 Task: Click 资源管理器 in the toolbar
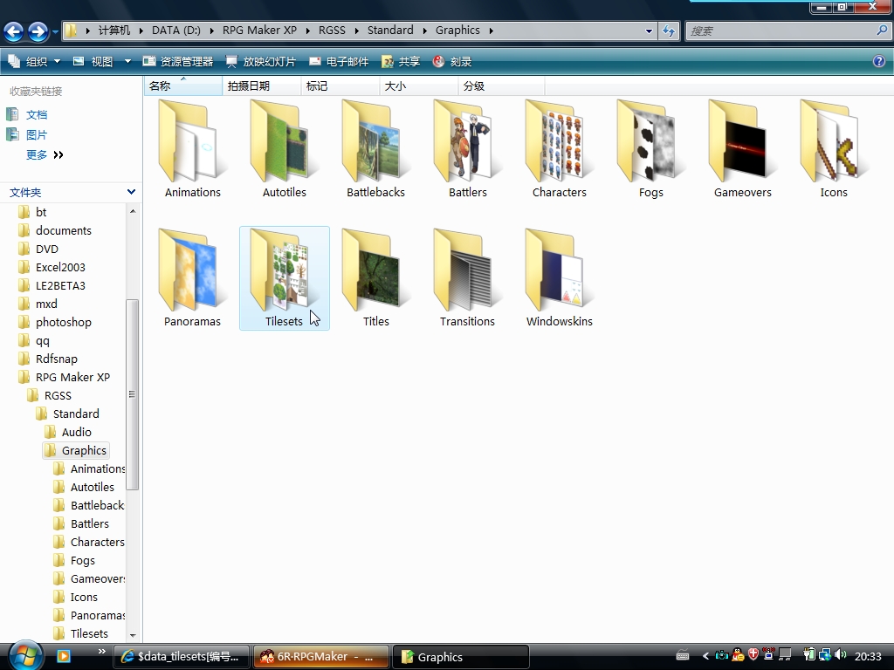178,62
